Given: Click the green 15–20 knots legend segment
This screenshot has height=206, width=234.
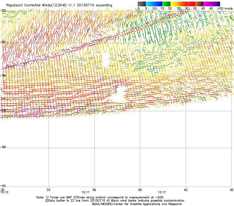Looking at the screenshot, I should pyautogui.click(x=166, y=4).
